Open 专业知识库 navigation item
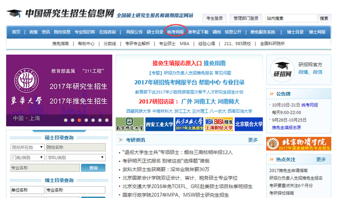346x198 pixels. [85, 32]
